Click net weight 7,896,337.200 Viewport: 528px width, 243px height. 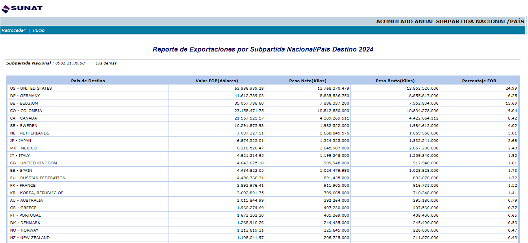tap(335, 103)
